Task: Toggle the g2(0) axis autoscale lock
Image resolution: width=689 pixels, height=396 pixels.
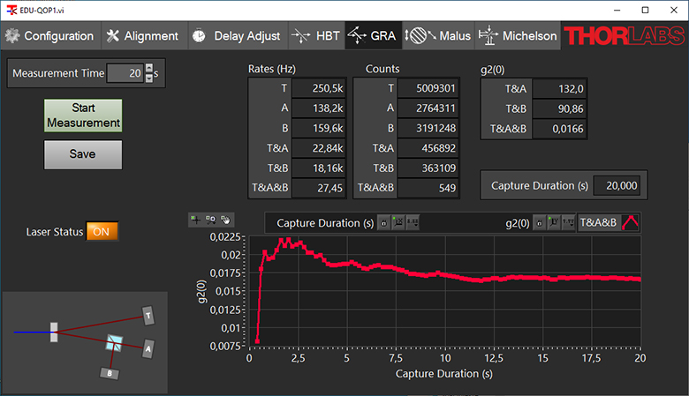Action: click(538, 223)
